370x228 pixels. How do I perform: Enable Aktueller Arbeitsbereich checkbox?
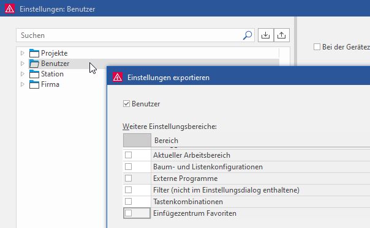129,155
